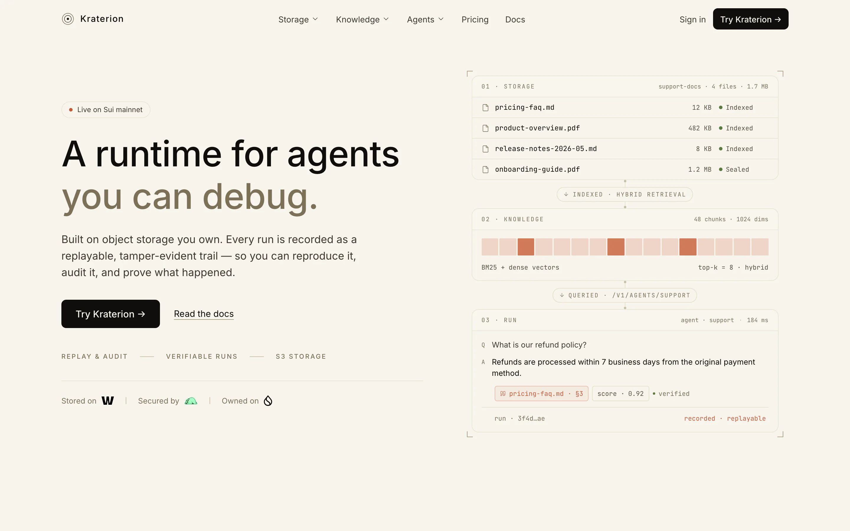The height and width of the screenshot is (531, 850).
Task: Click the release-notes-2026-05.md file name
Action: click(546, 149)
